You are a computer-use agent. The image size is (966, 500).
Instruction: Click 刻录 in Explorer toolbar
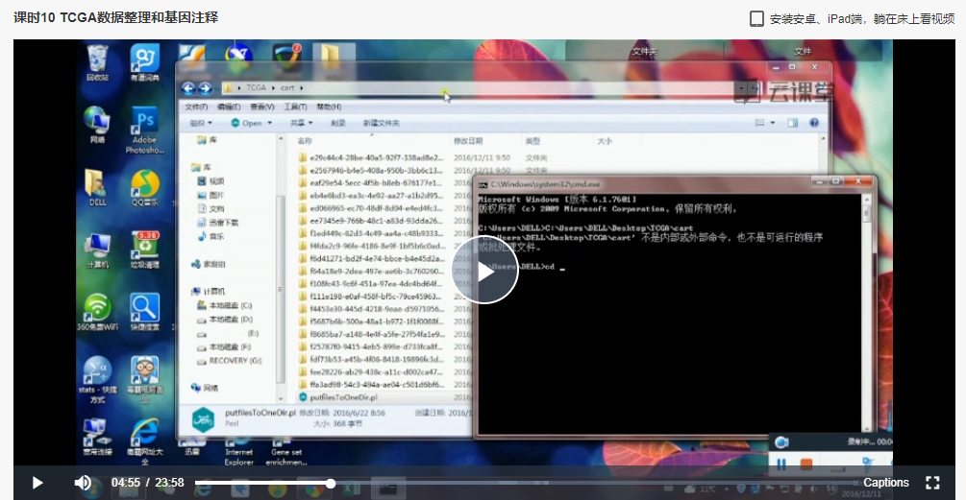click(x=337, y=123)
